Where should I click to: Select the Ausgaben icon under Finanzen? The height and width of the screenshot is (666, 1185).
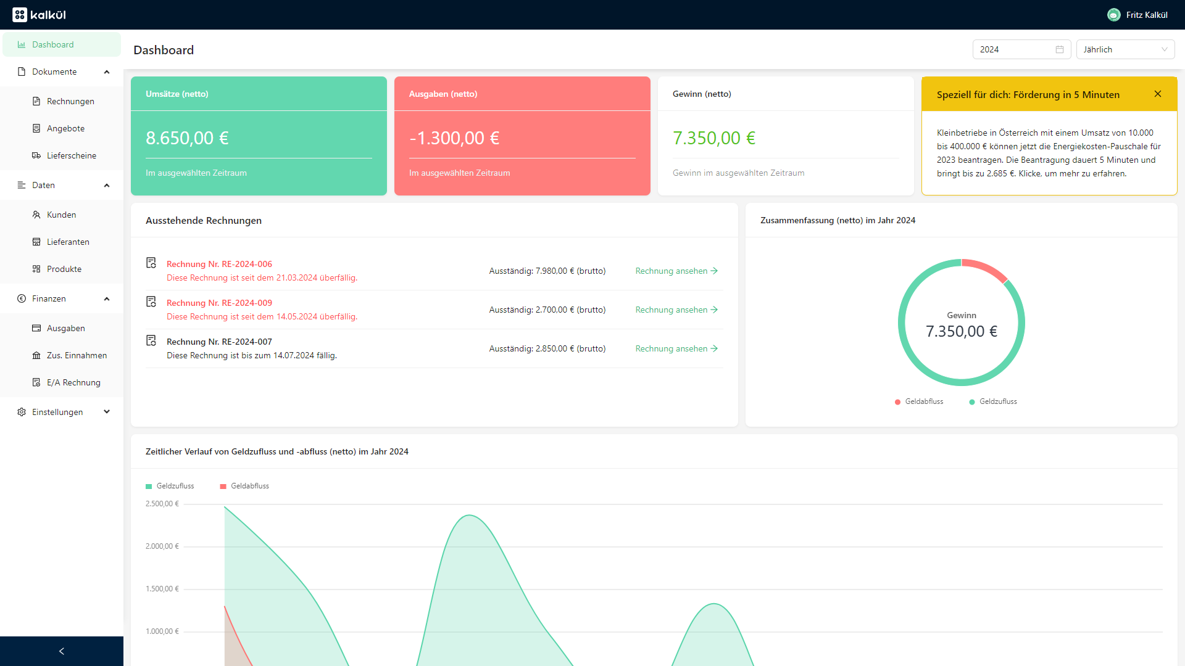pyautogui.click(x=36, y=328)
